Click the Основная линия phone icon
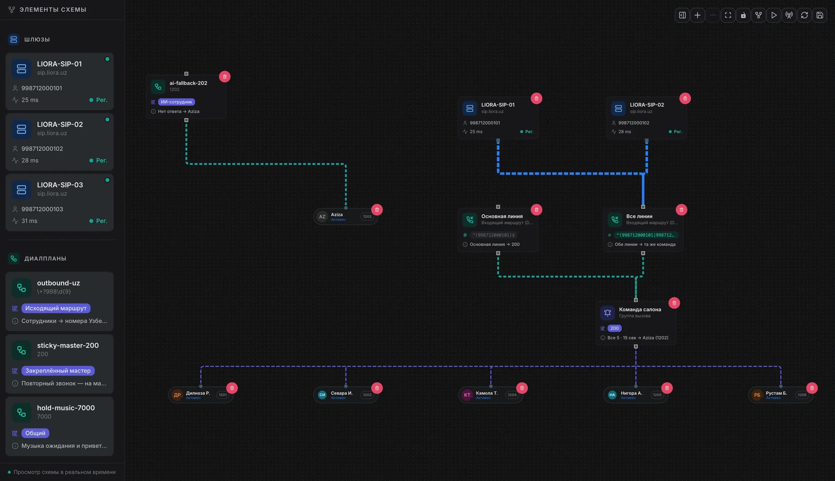 click(x=470, y=219)
